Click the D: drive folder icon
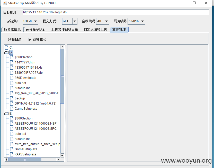The width and height of the screenshot is (214, 168). 6,52
